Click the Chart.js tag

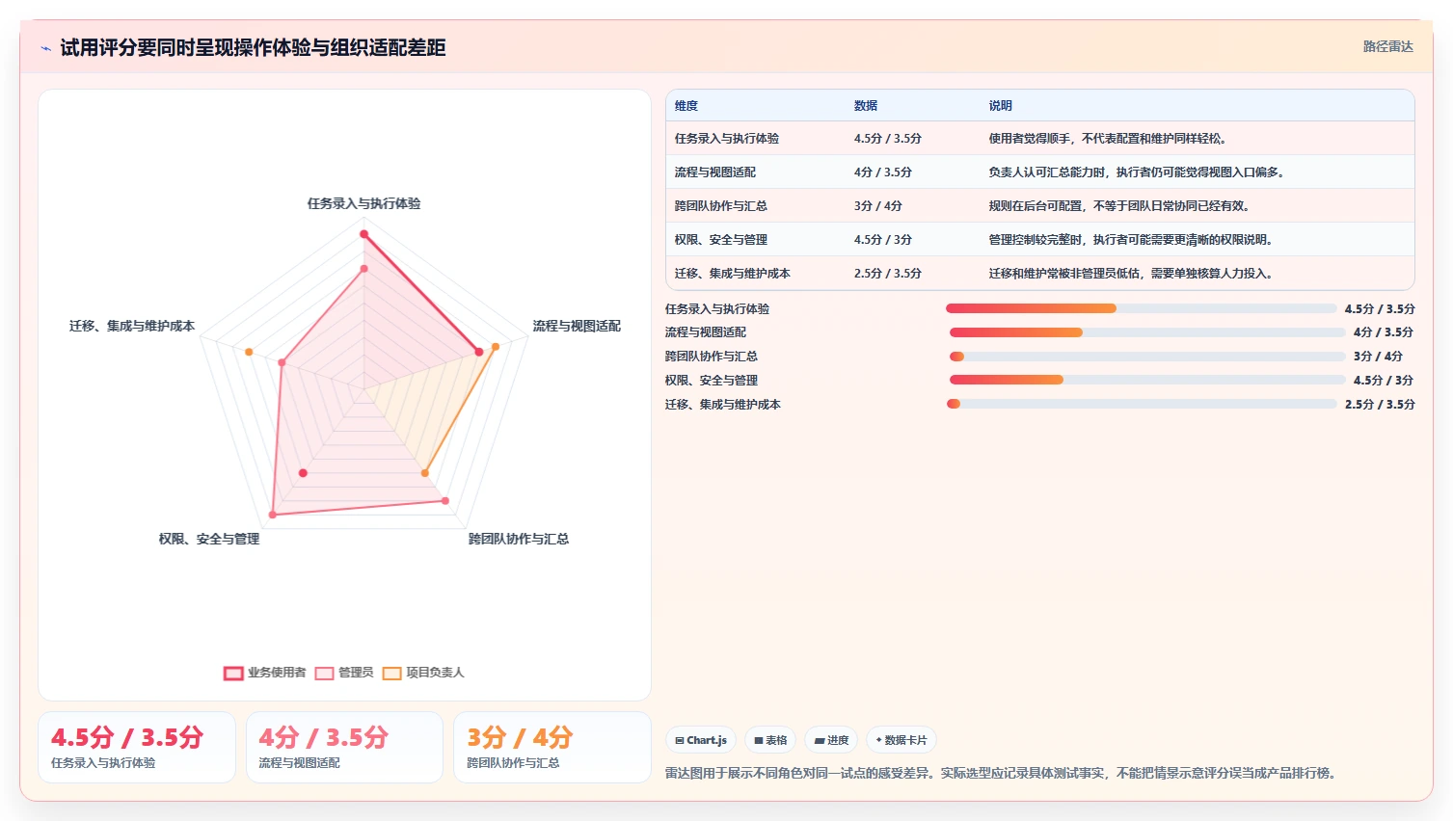pyautogui.click(x=701, y=740)
